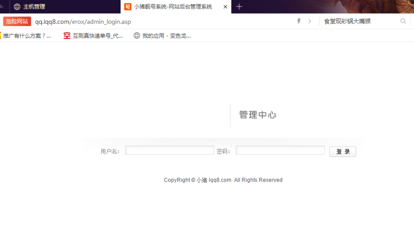This screenshot has width=414, height=238.
Task: Click the 危险网站 warning badge
Action: click(x=17, y=22)
